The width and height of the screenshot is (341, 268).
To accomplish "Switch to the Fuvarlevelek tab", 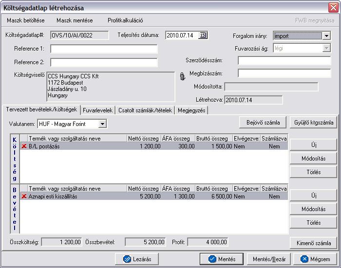I will 97,110.
